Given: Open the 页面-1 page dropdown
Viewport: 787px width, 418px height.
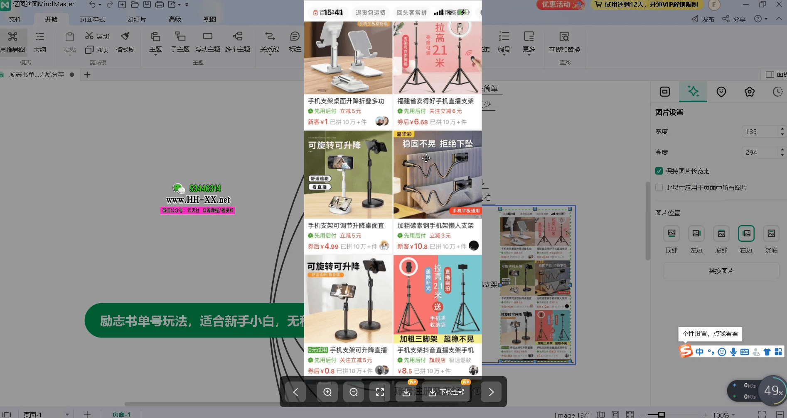Looking at the screenshot, I should pos(67,414).
